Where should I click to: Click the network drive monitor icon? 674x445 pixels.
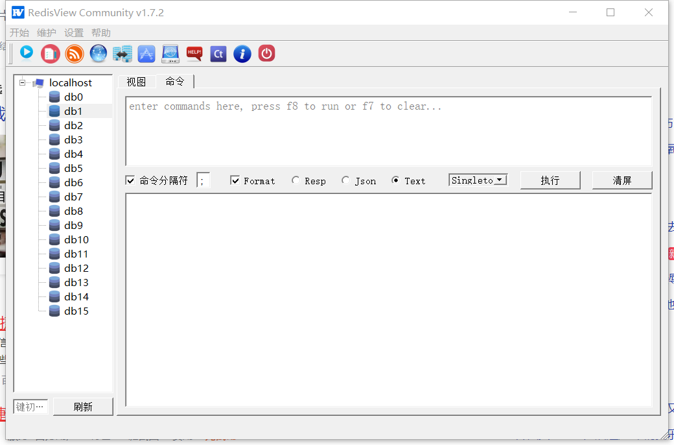click(x=170, y=54)
